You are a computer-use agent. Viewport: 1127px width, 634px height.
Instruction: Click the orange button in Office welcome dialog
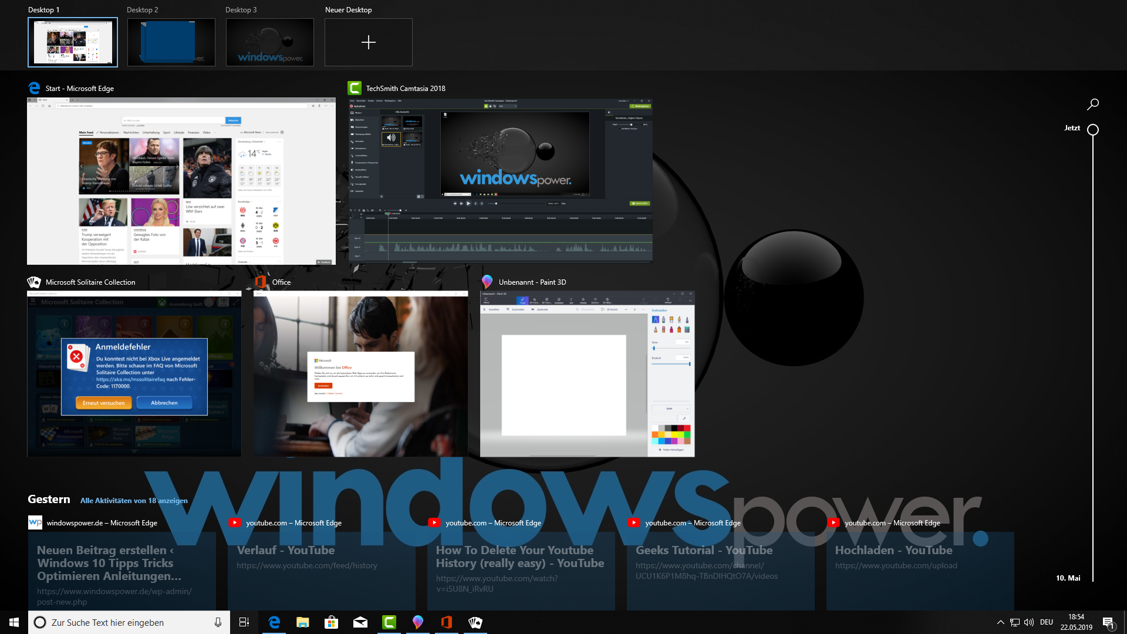tap(323, 386)
